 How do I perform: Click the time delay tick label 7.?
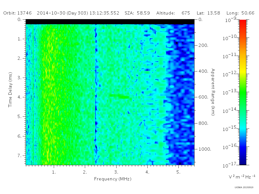(19, 156)
